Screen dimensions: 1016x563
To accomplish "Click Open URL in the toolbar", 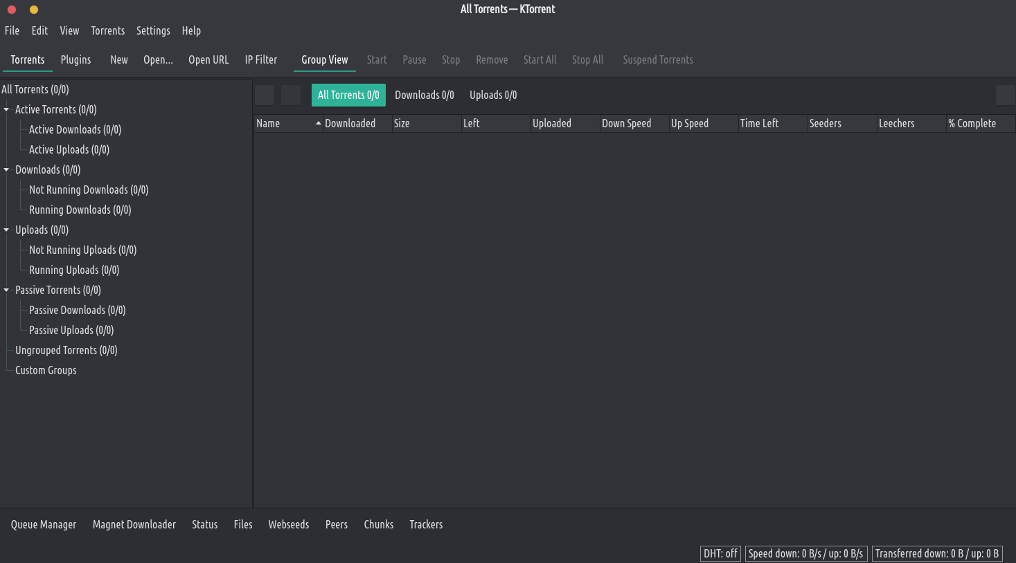I will click(x=208, y=59).
